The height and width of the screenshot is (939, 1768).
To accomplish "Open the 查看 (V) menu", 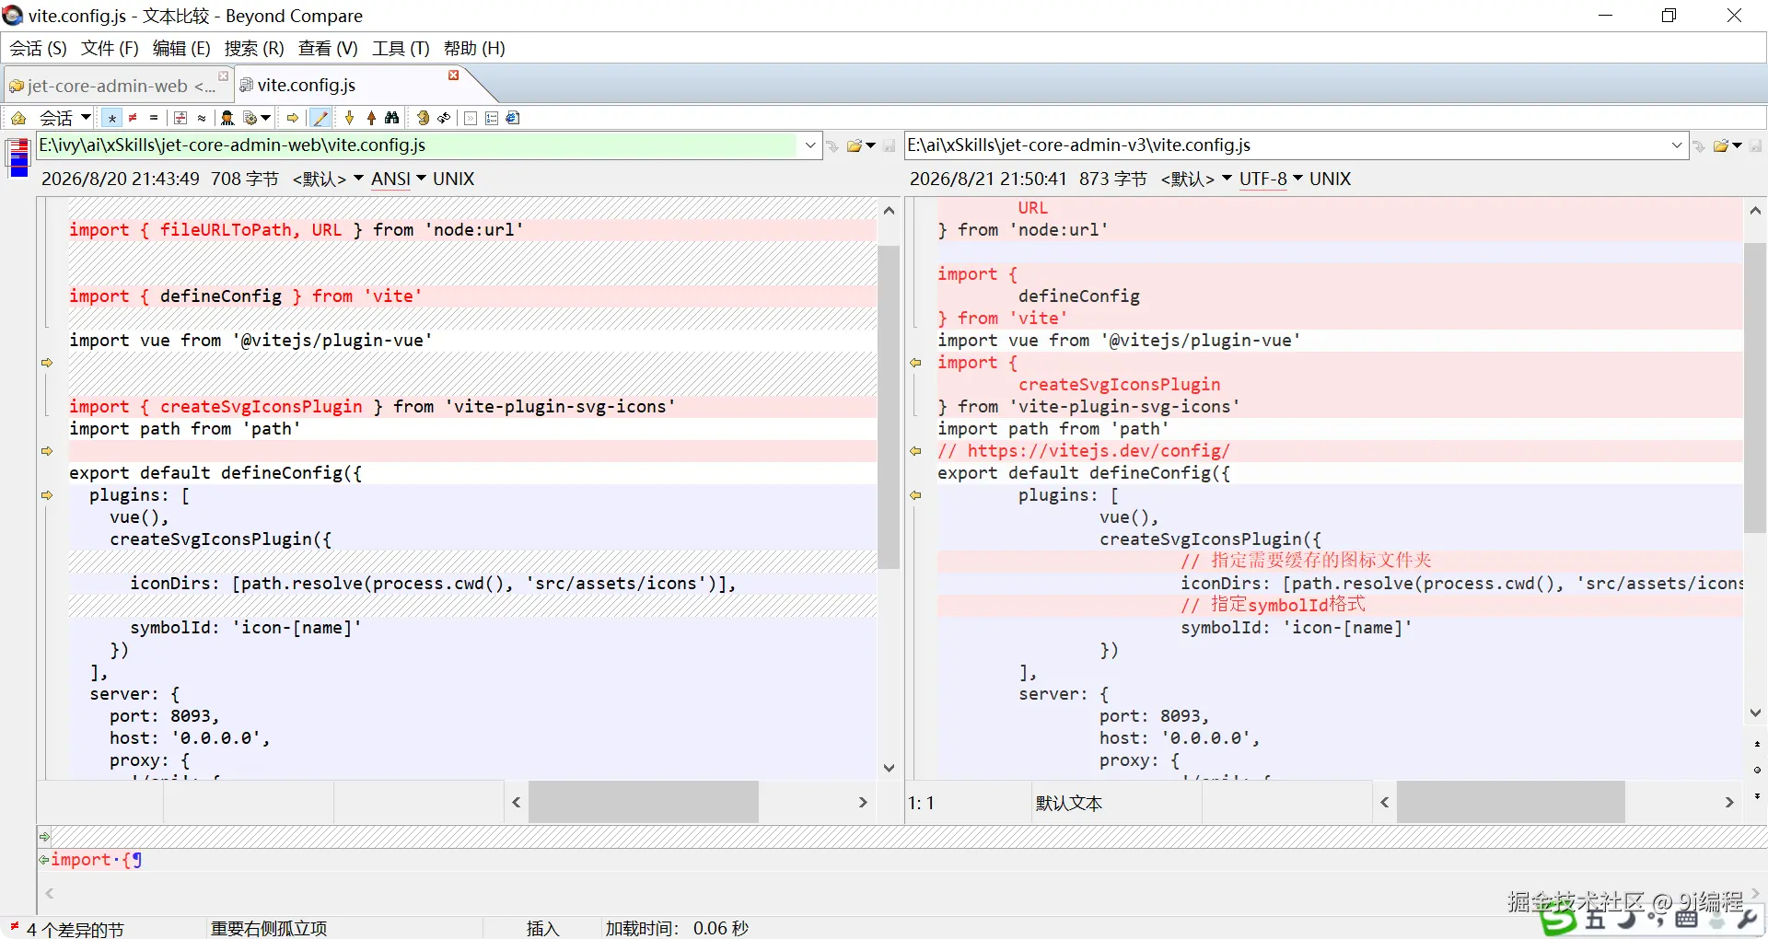I will 328,48.
